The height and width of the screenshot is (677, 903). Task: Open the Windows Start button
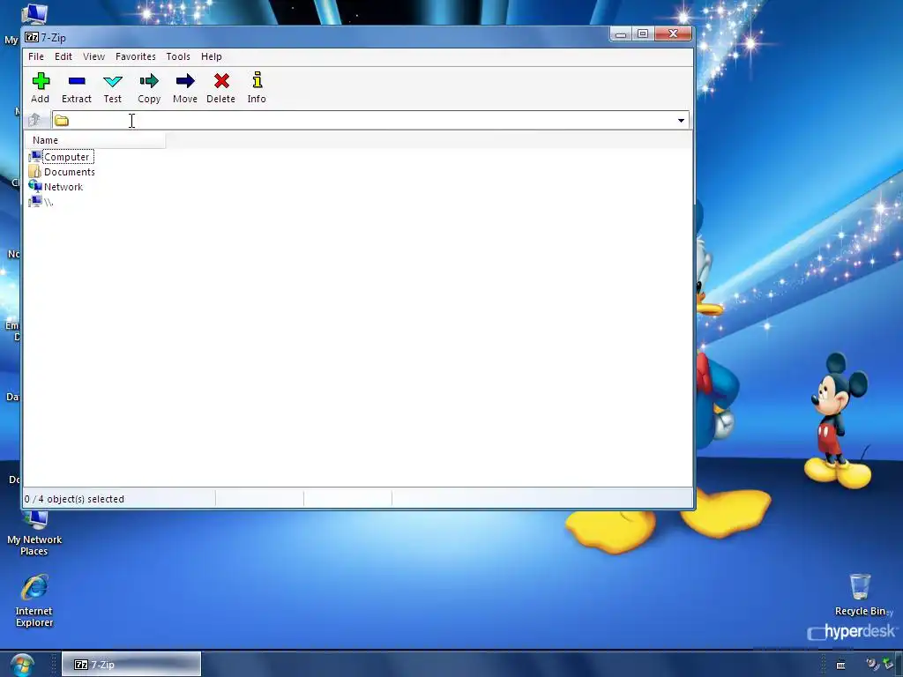pos(22,665)
